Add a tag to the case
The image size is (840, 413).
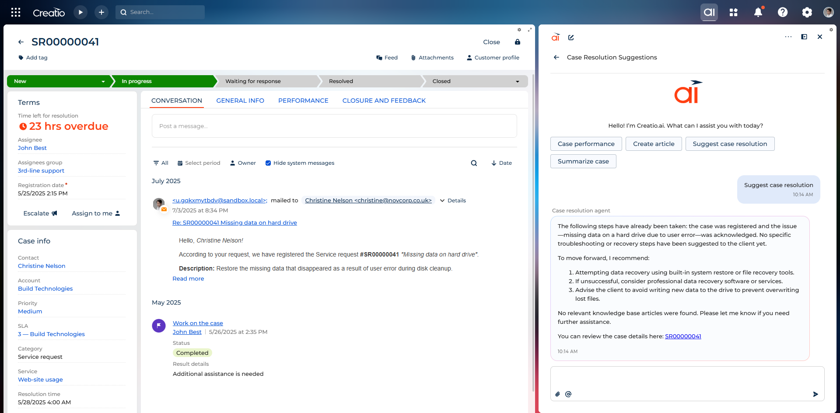tap(33, 58)
